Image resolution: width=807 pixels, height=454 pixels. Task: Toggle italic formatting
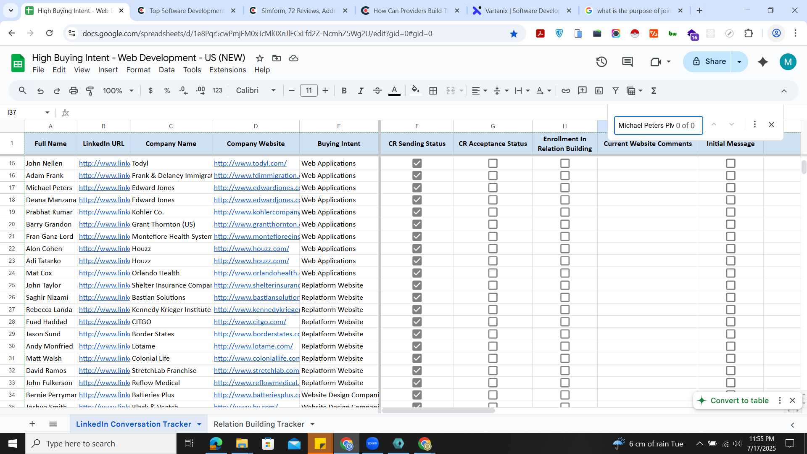[360, 91]
